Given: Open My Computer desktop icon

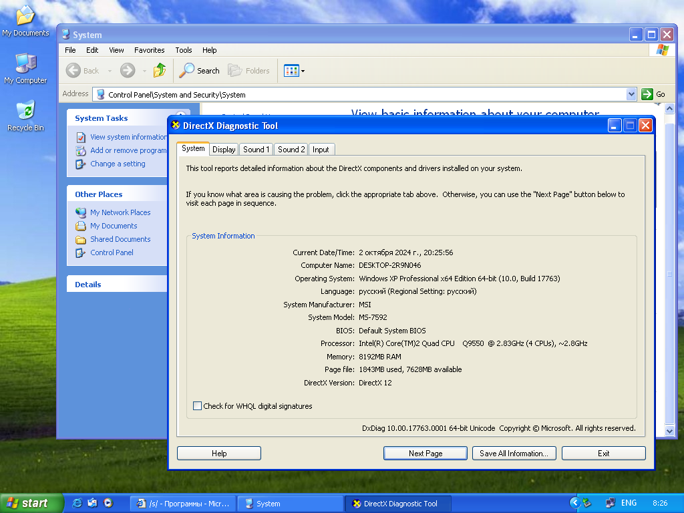Looking at the screenshot, I should [x=25, y=69].
